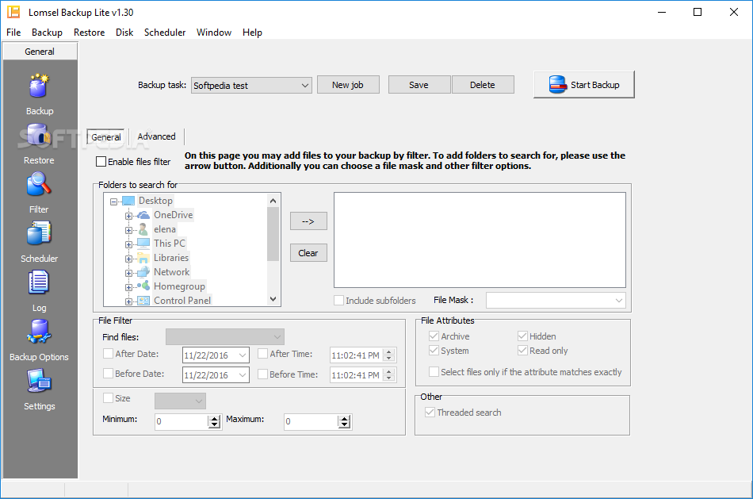Viewport: 753px width, 499px height.
Task: Open the Scheduler sidebar icon
Action: [39, 234]
